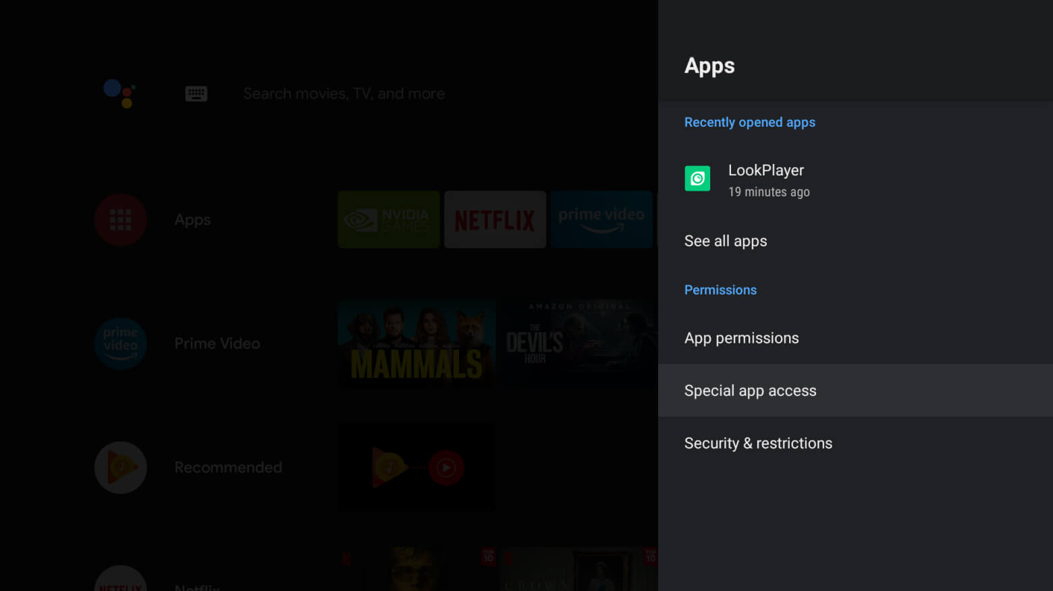Select the Apps grid icon
The image size is (1053, 591).
(x=120, y=219)
